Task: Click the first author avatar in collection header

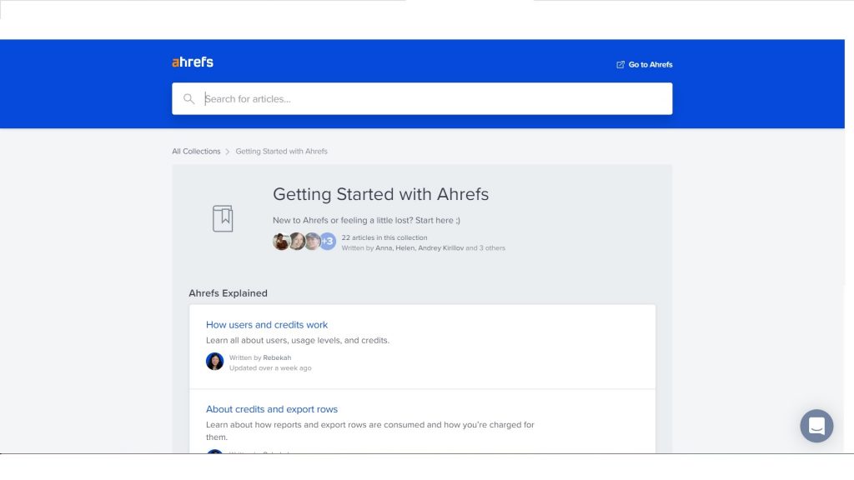Action: click(281, 242)
